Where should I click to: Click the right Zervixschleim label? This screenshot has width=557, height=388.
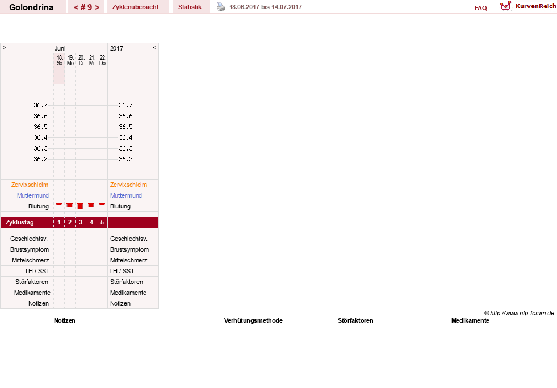tap(128, 185)
